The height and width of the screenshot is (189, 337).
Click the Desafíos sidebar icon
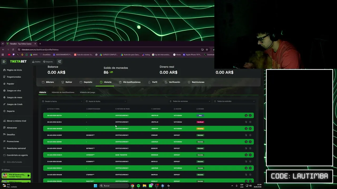click(x=4, y=135)
